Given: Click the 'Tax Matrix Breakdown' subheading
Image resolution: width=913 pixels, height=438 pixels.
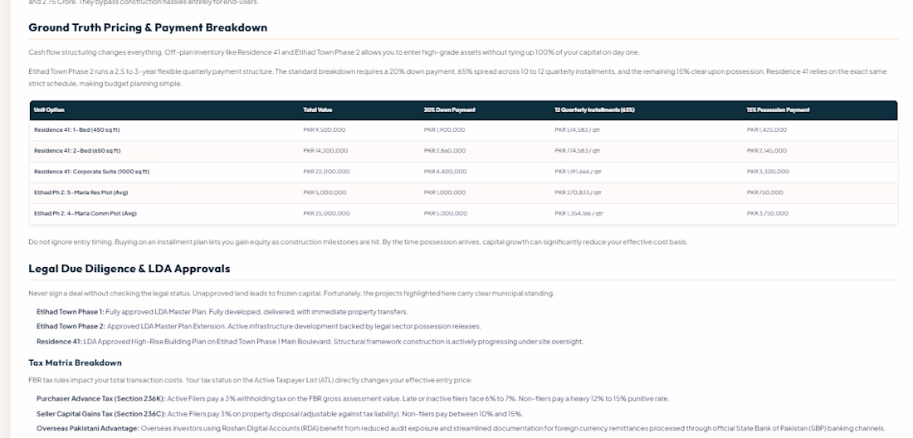Looking at the screenshot, I should point(75,363).
